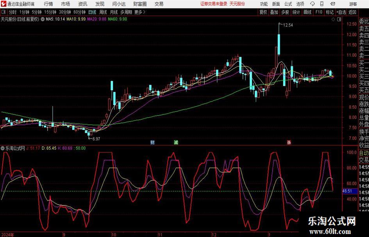This screenshot has width=369, height=237.
Task: Switch to 多周期 multi-period tab
Action: pyautogui.click(x=126, y=12)
